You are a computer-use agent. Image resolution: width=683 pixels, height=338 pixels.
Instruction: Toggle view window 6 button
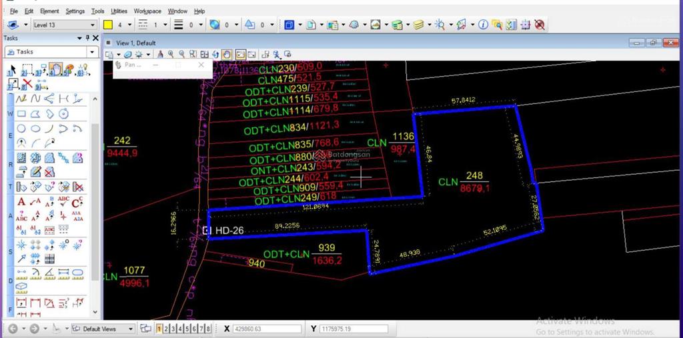194,329
